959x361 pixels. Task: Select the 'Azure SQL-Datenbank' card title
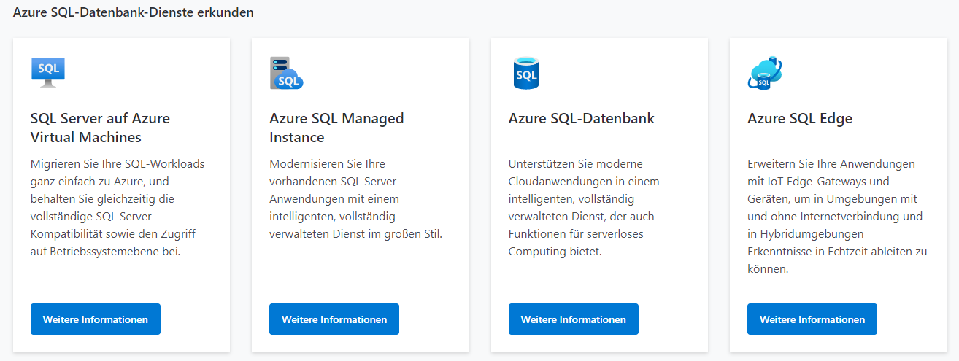click(x=582, y=118)
